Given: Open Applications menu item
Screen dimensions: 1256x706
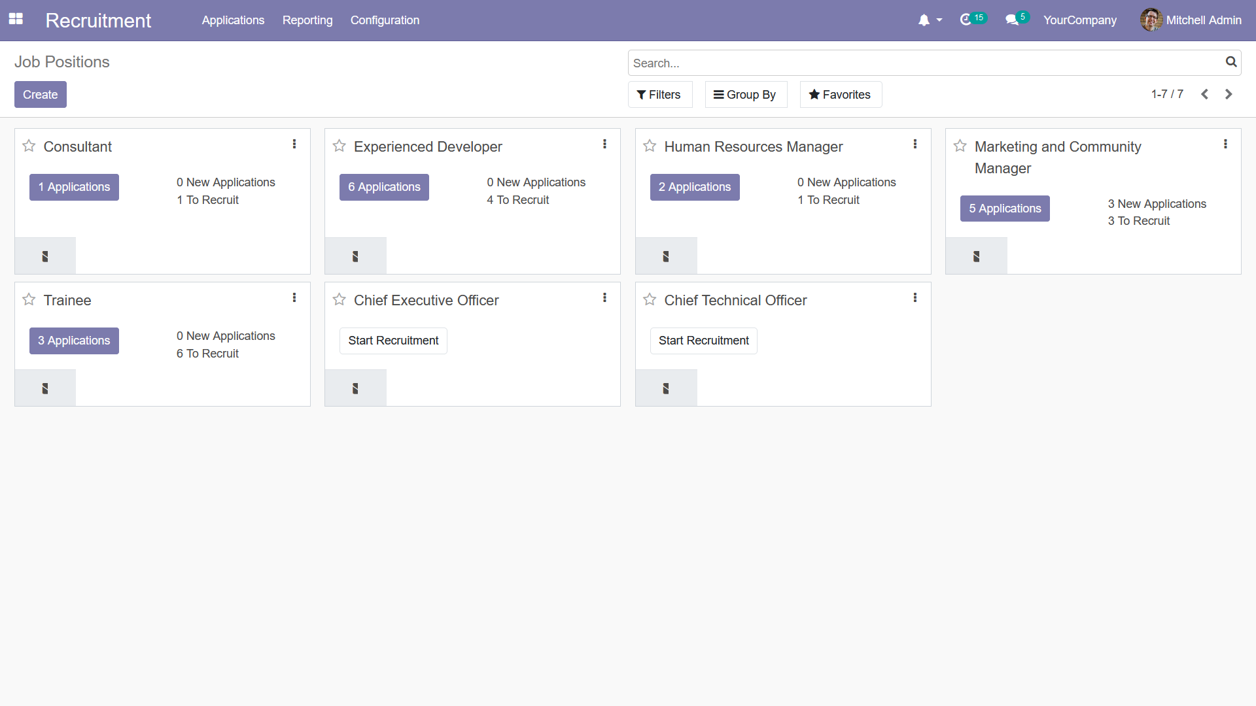Looking at the screenshot, I should 232,20.
